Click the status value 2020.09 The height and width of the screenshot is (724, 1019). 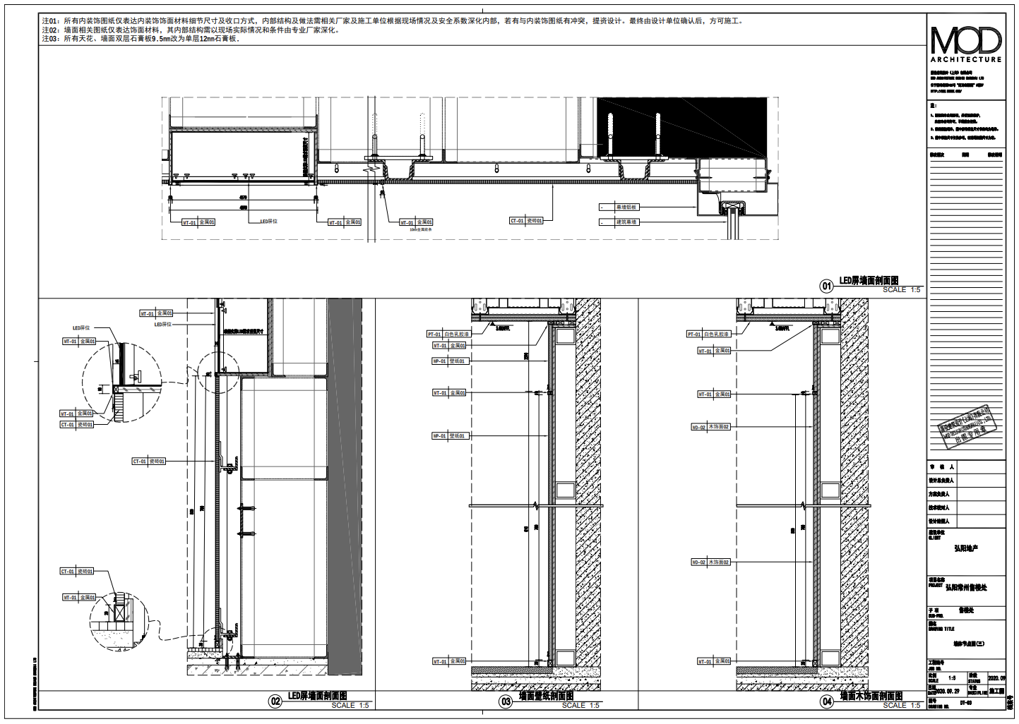point(997,677)
